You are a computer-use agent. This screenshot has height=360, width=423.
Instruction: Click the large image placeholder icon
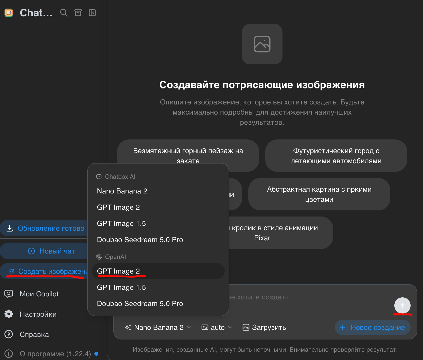262,44
